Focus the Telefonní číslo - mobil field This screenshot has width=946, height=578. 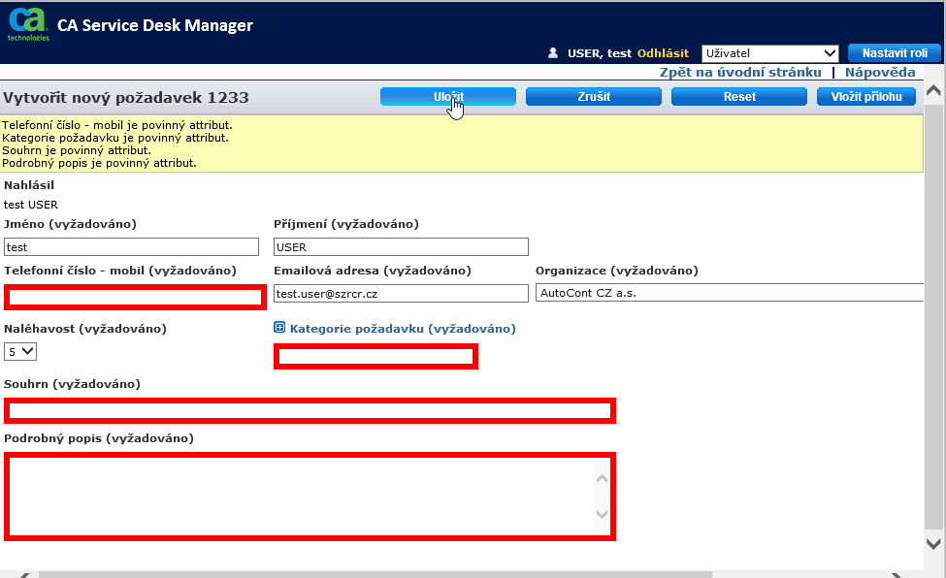coord(135,297)
